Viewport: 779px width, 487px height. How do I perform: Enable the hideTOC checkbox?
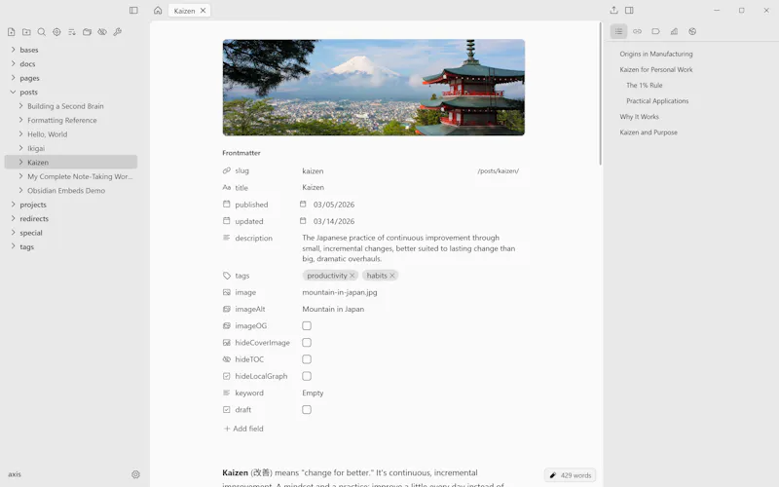click(307, 359)
